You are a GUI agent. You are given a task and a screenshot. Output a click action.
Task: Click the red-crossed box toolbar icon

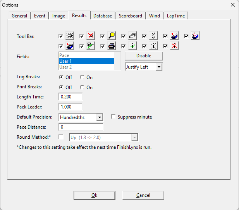[91, 36]
